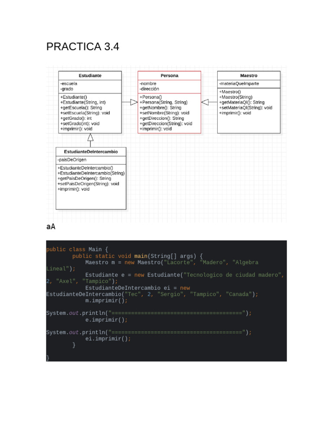The width and height of the screenshot is (333, 444).
Task: Click +setPaisDeOrigen(String): void method
Action: click(x=88, y=184)
